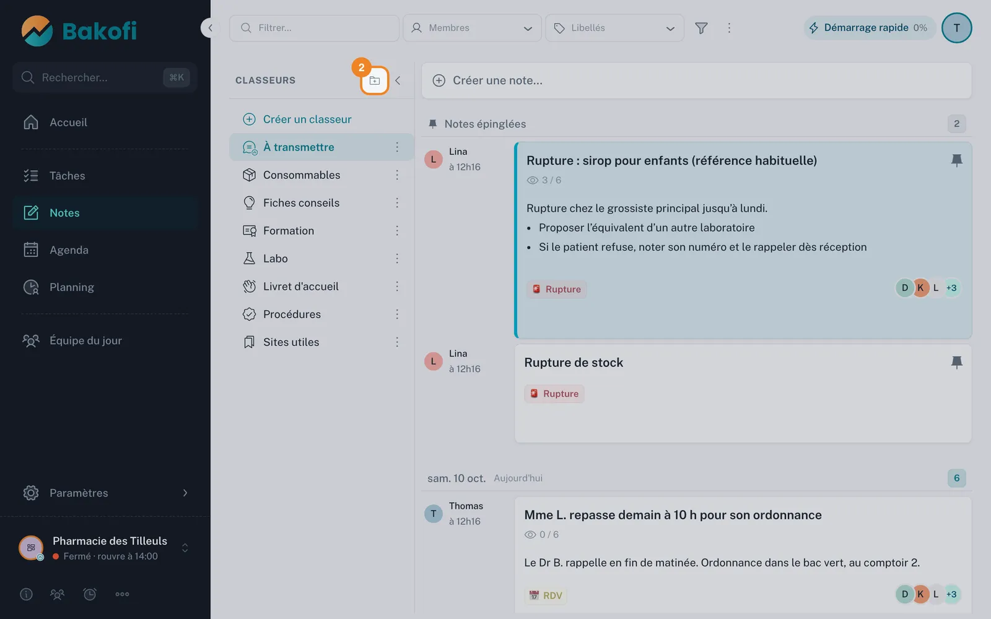Open Démarrage rapide progress button

point(869,28)
